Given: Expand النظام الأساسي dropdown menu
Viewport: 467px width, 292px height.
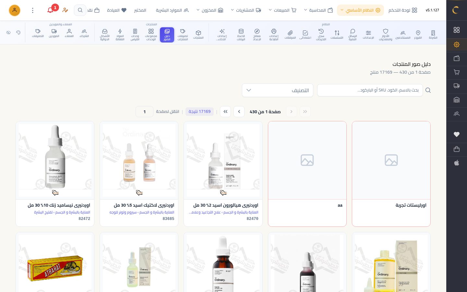Looking at the screenshot, I should click(360, 10).
